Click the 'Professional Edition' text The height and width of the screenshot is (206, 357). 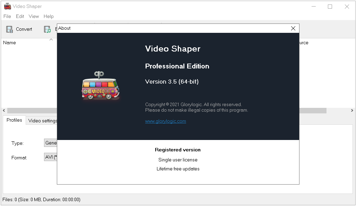[x=177, y=66]
